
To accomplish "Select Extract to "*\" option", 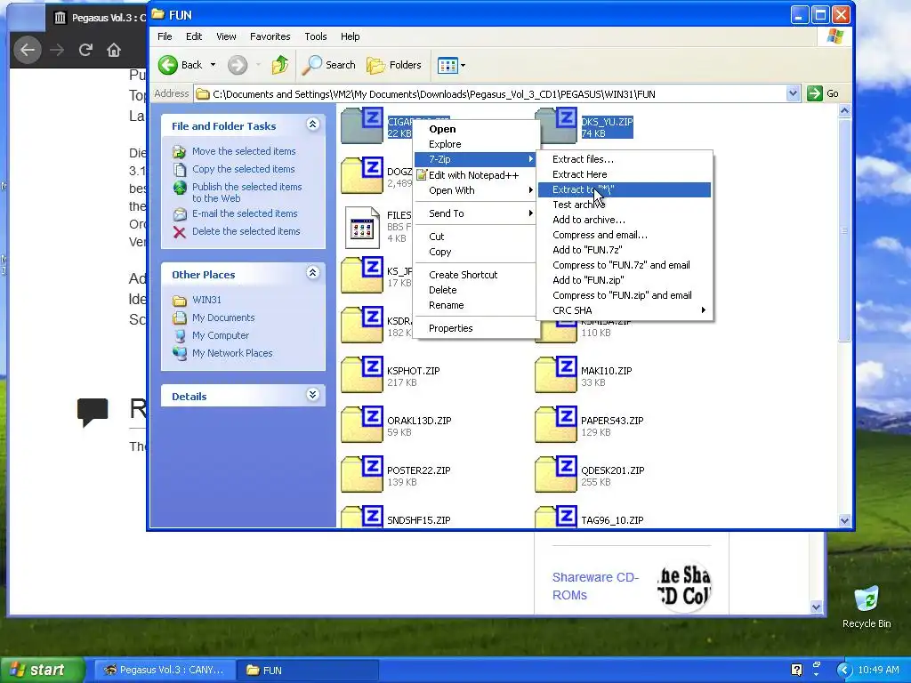I will 624,189.
